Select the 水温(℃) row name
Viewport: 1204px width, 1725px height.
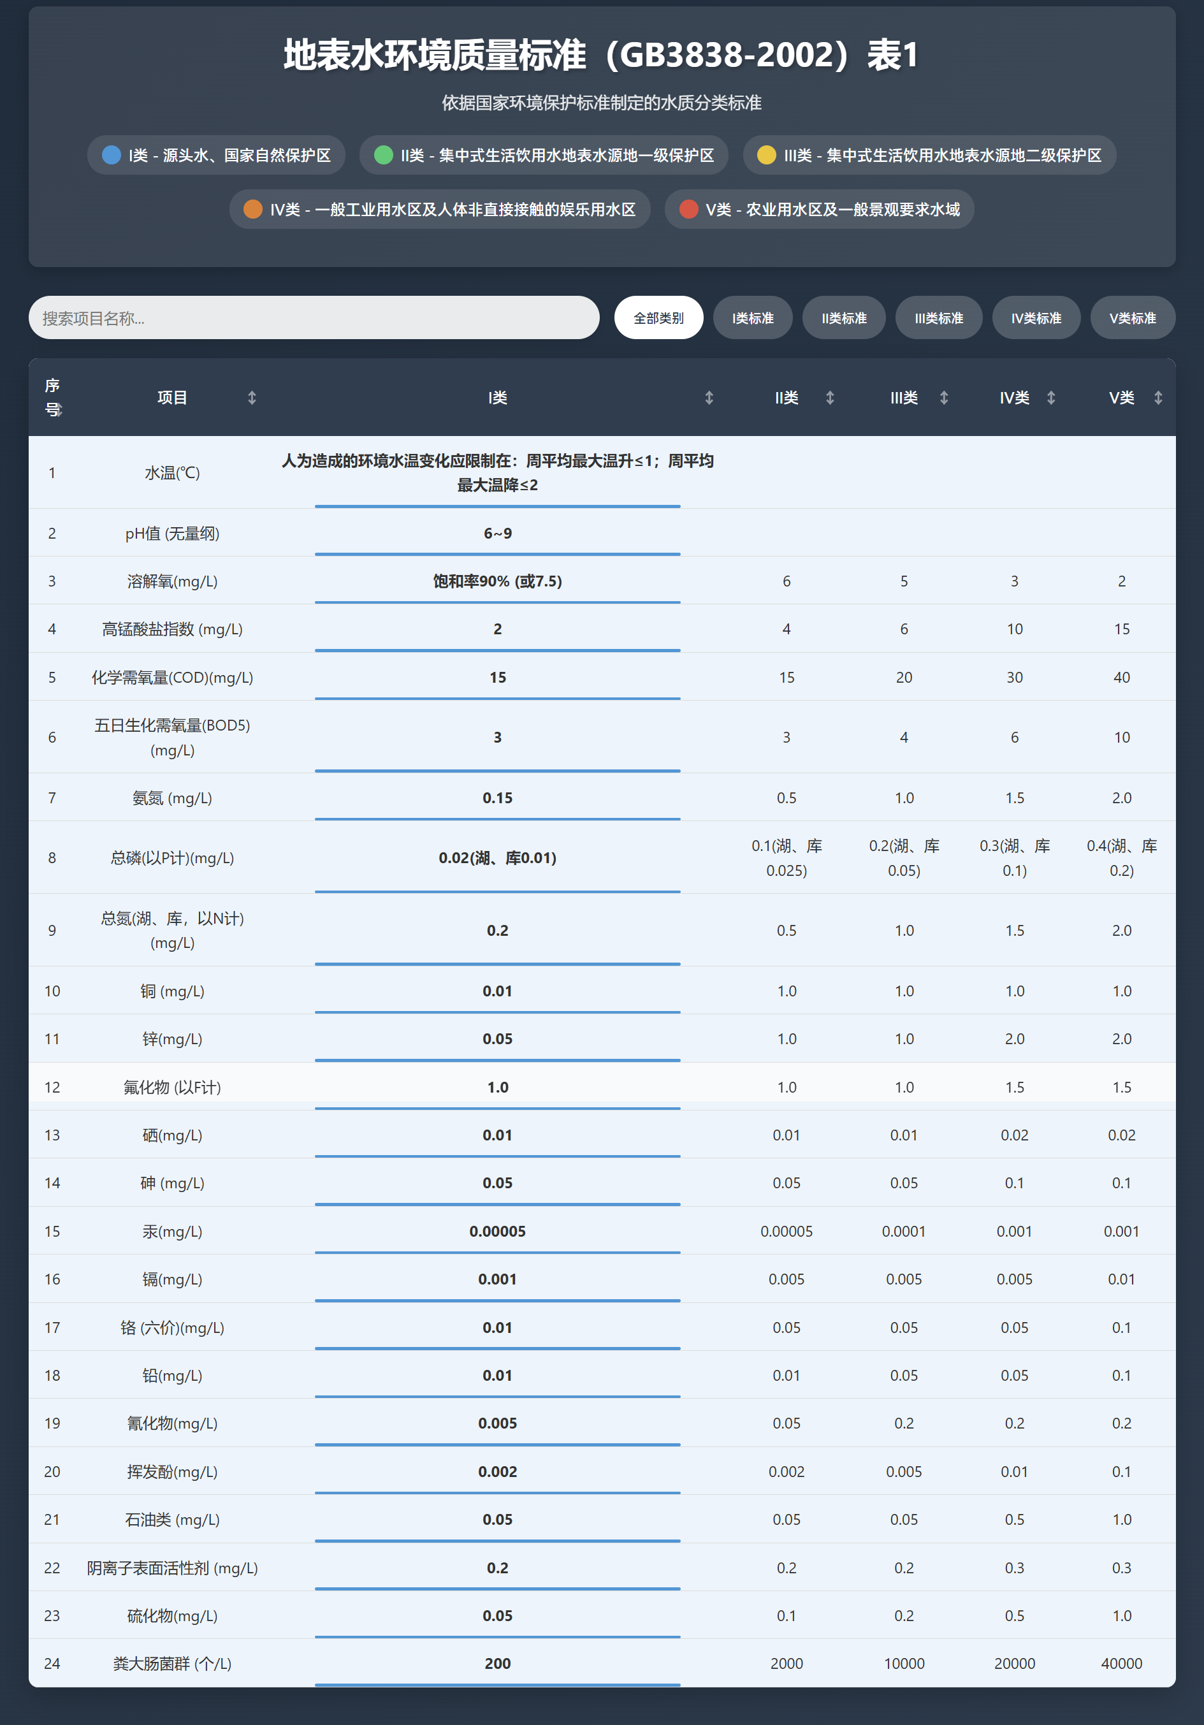click(172, 472)
